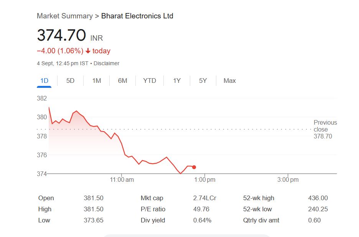
Task: Click the 374.70 stock price
Action: pos(61,36)
